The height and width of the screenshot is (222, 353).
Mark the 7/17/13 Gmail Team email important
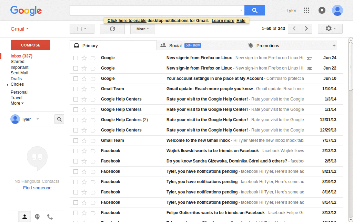[x=93, y=141]
